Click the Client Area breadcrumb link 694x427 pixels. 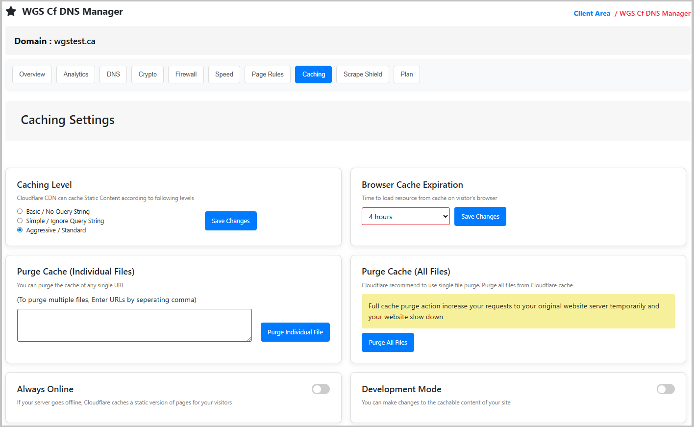point(592,13)
